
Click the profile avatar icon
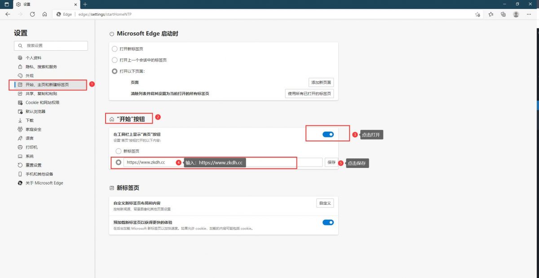point(516,14)
